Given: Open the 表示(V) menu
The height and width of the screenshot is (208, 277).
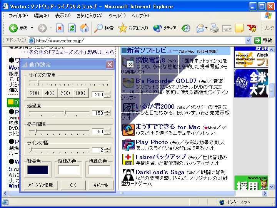Looking at the screenshot, I should (x=63, y=16).
